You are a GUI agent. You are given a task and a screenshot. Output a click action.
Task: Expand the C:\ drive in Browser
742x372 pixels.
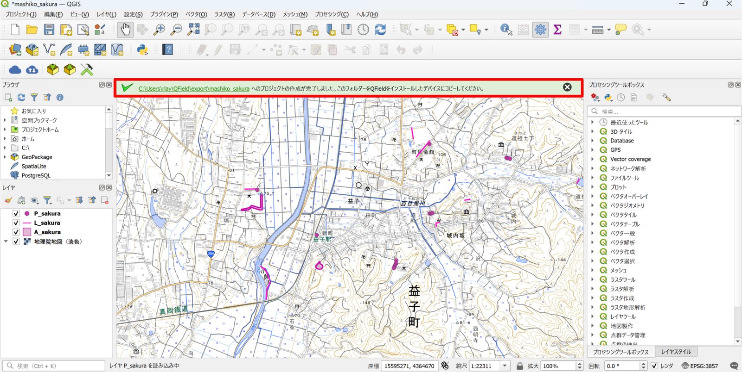(5, 148)
